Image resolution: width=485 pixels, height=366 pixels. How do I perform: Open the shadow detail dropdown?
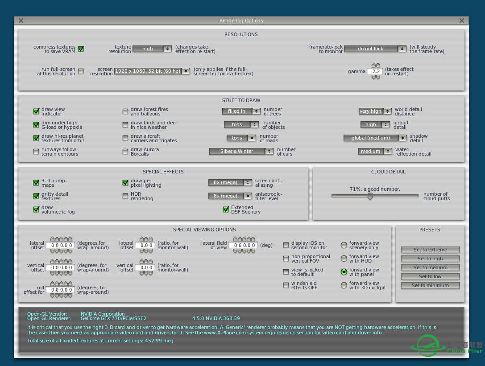tap(375, 138)
